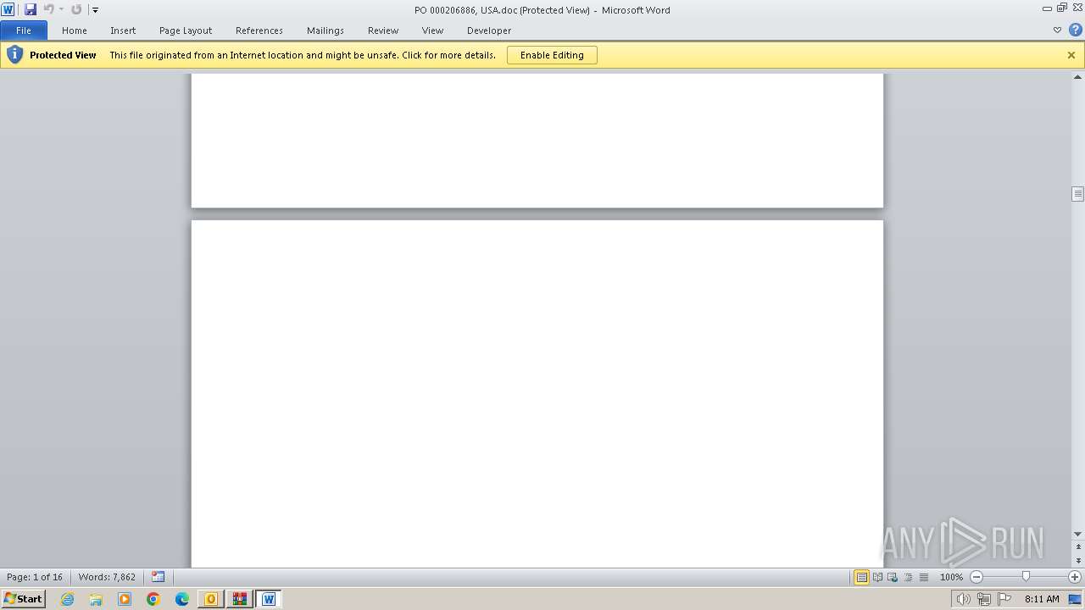Select Draft view button
The width and height of the screenshot is (1085, 610).
coord(923,577)
